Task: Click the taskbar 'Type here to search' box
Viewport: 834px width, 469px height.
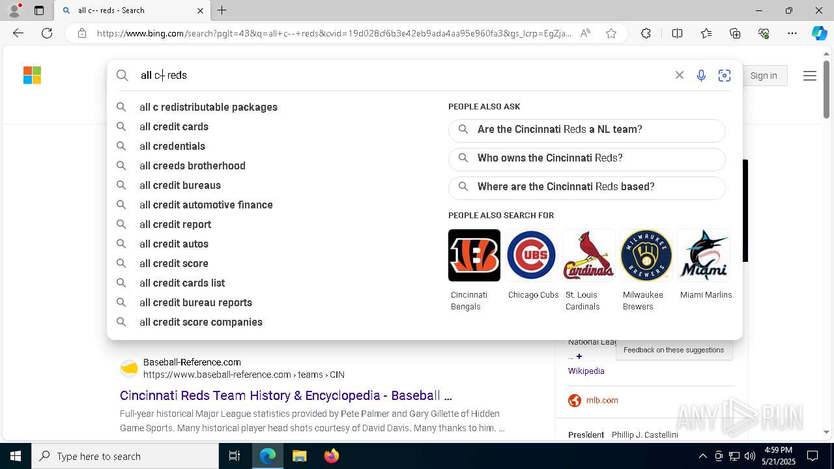Action: coord(125,456)
